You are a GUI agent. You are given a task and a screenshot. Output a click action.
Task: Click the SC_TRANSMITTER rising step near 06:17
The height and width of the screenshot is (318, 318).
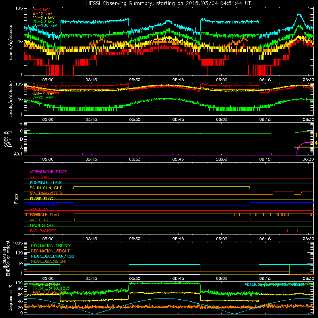tap(273, 193)
